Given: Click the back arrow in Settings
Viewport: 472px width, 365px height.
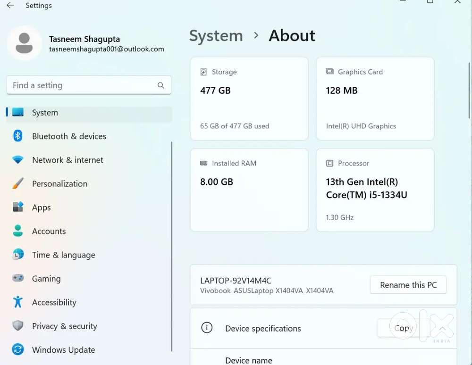Looking at the screenshot, I should [10, 6].
